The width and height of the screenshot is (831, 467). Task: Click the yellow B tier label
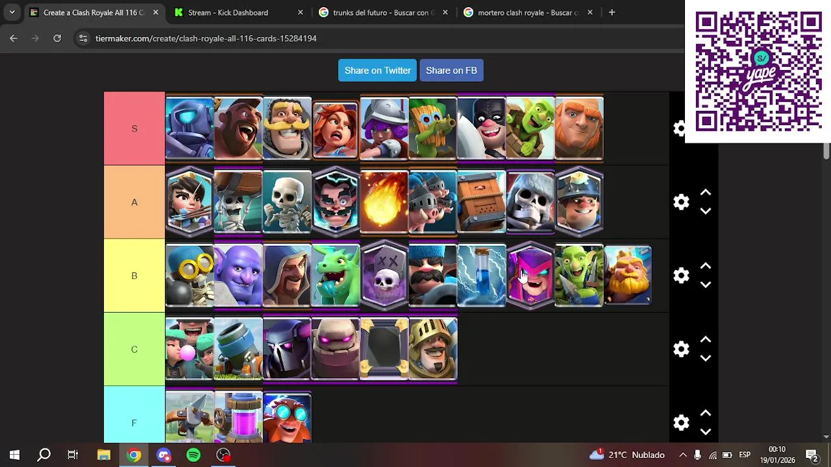coord(134,276)
